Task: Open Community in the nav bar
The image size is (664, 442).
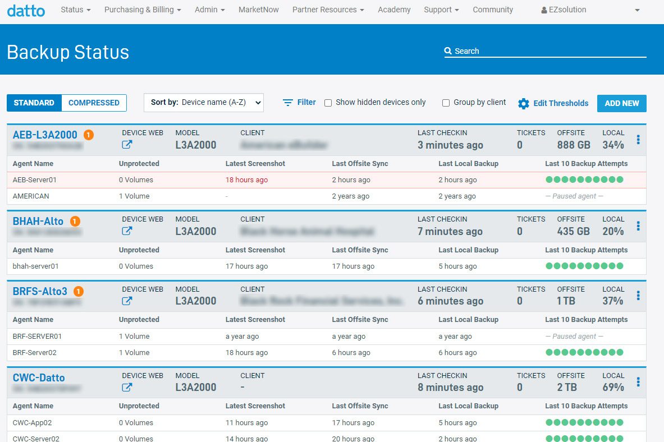Action: coord(493,10)
